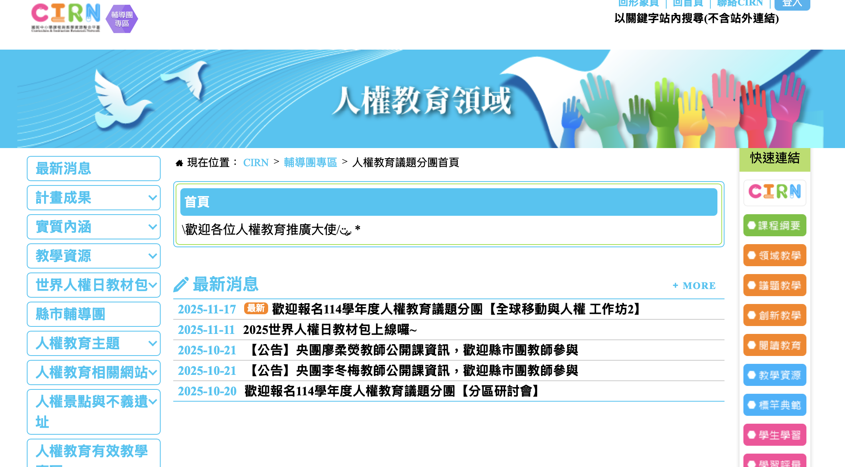This screenshot has width=845, height=467.
Task: Expand the 世界人權日教材包 sidebar menu
Action: (x=94, y=285)
